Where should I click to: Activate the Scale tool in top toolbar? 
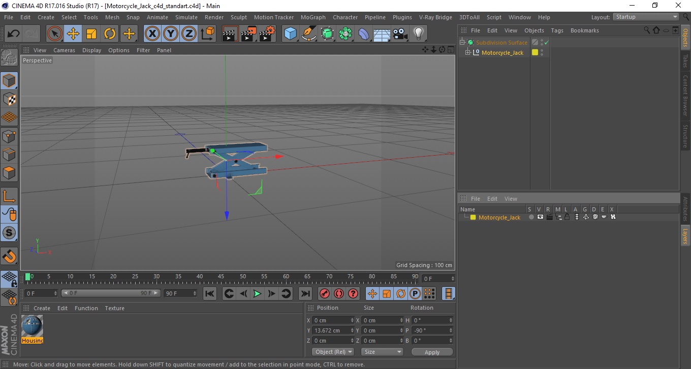[x=91, y=34]
